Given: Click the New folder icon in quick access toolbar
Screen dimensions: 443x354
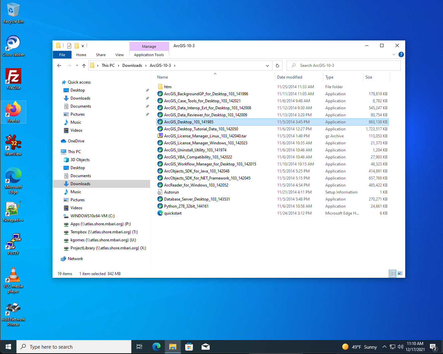Looking at the screenshot, I should [77, 46].
